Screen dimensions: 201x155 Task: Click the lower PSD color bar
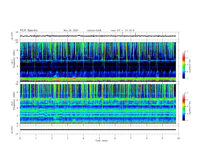click(183, 107)
